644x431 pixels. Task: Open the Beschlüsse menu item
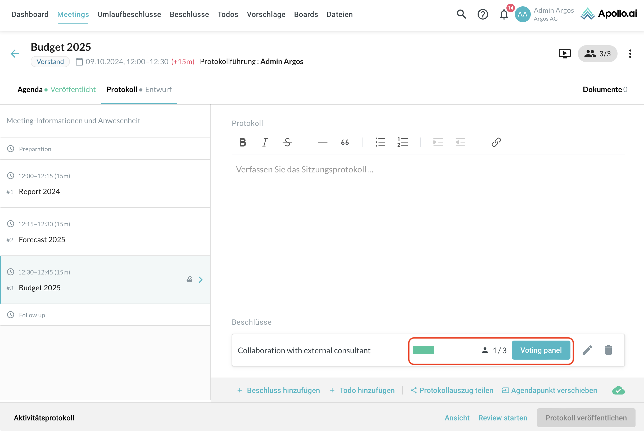click(x=189, y=14)
